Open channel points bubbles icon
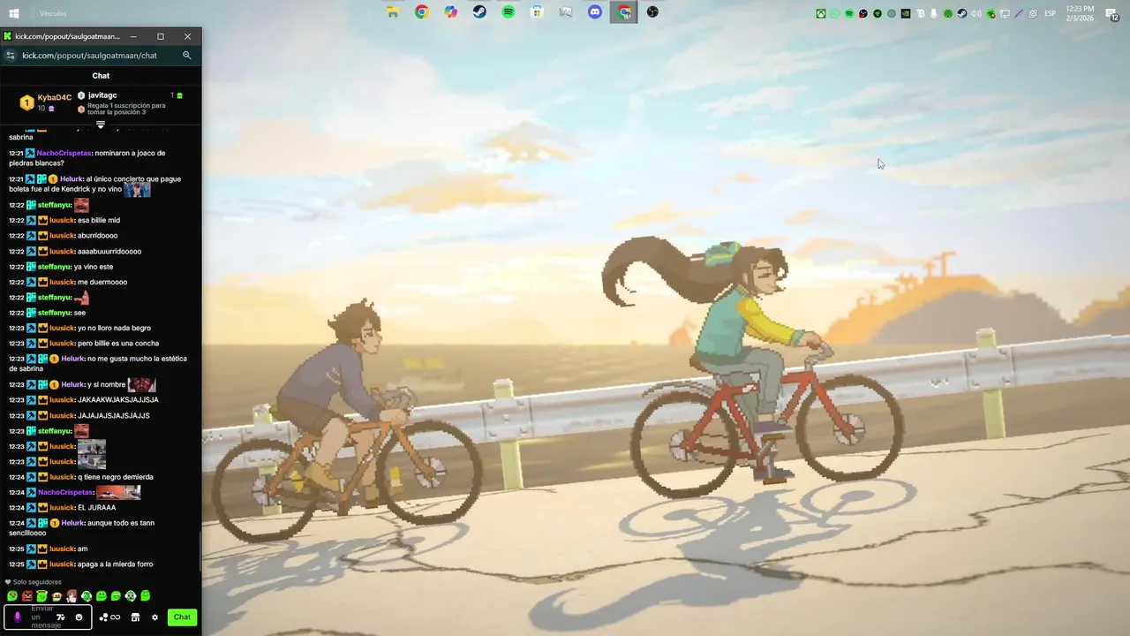 point(109,617)
